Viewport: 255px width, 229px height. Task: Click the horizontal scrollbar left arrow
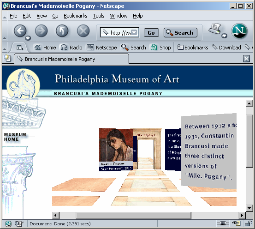[x=56, y=215]
